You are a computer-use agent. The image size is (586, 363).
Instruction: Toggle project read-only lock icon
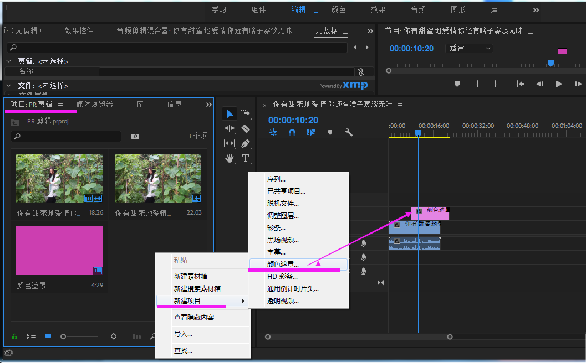pyautogui.click(x=15, y=336)
